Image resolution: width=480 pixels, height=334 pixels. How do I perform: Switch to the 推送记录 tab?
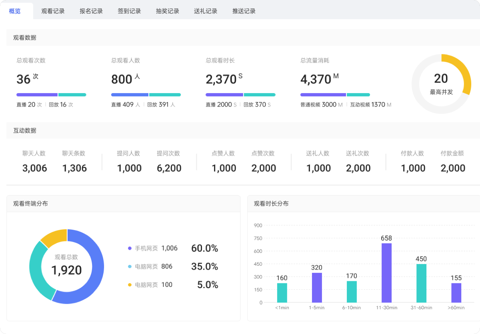(x=243, y=11)
